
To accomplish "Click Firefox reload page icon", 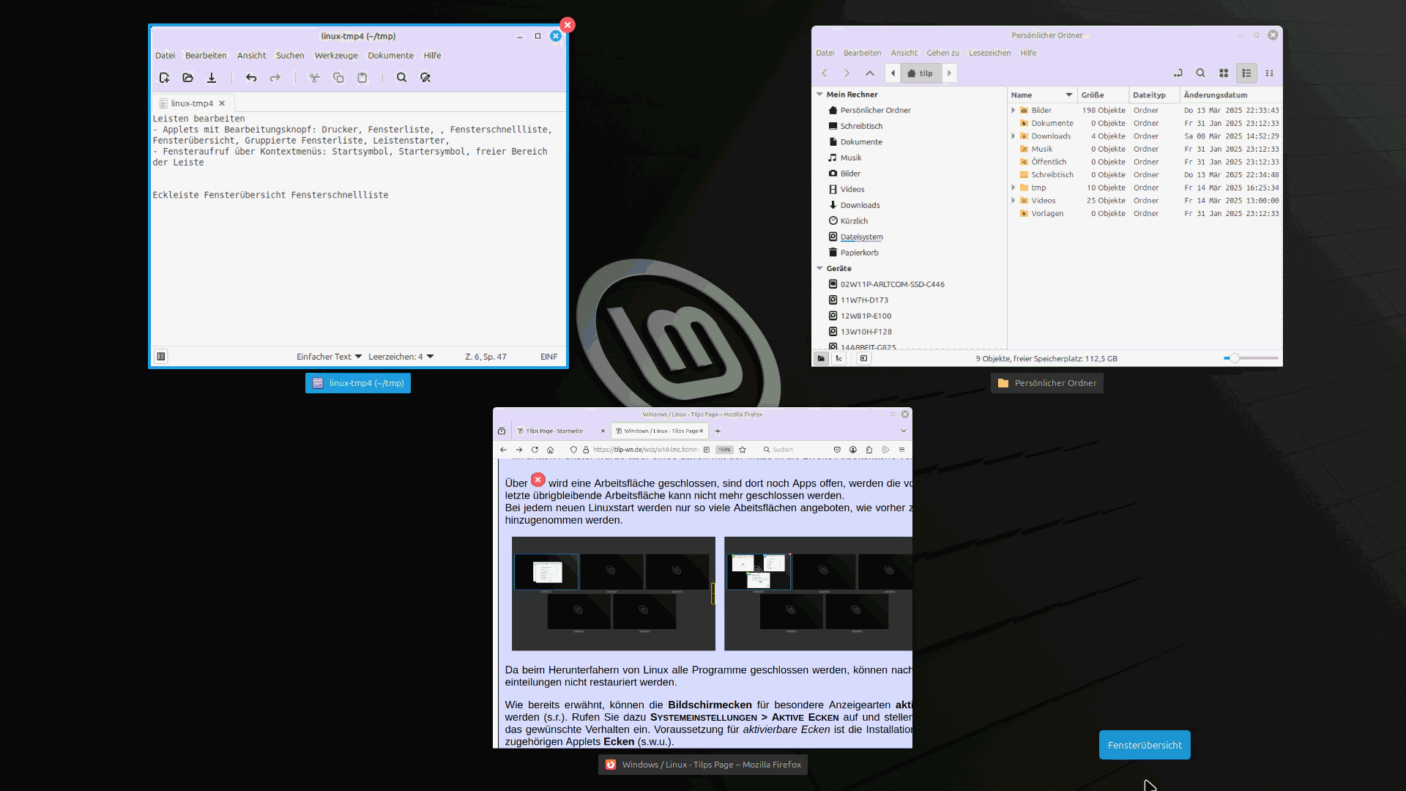I will click(x=535, y=450).
